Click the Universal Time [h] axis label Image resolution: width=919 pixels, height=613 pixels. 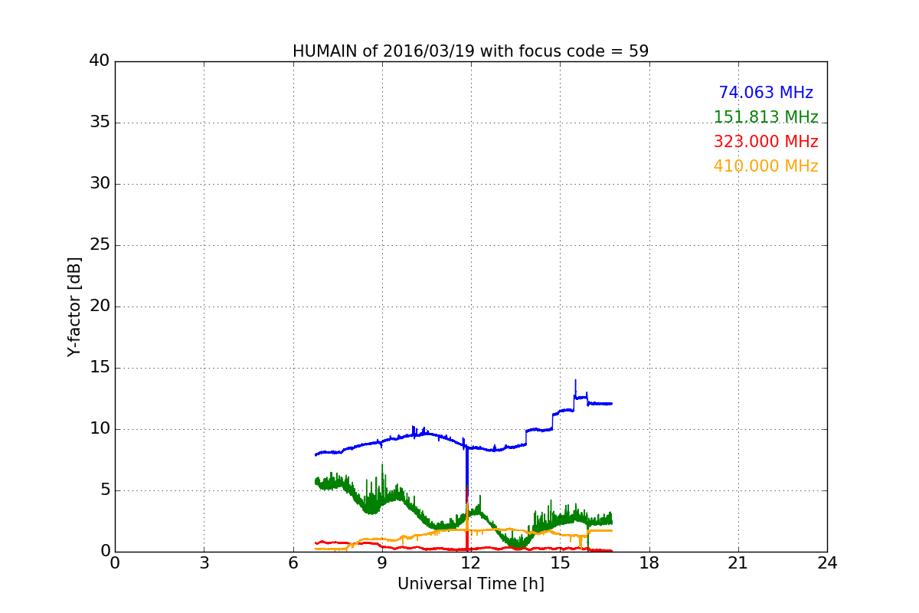pyautogui.click(x=471, y=584)
